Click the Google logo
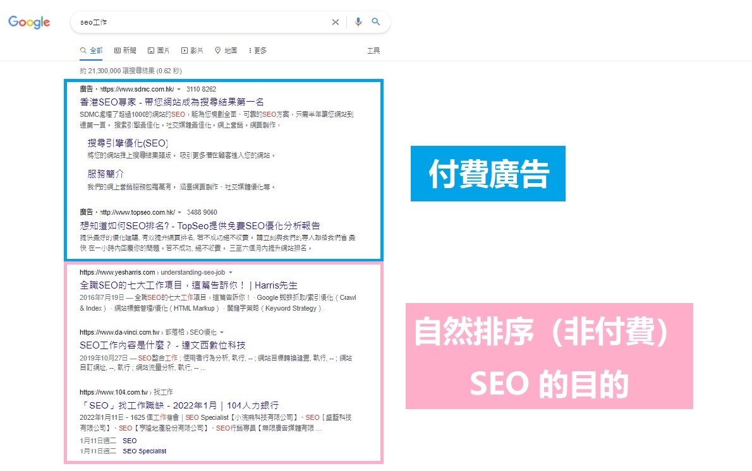 [29, 22]
